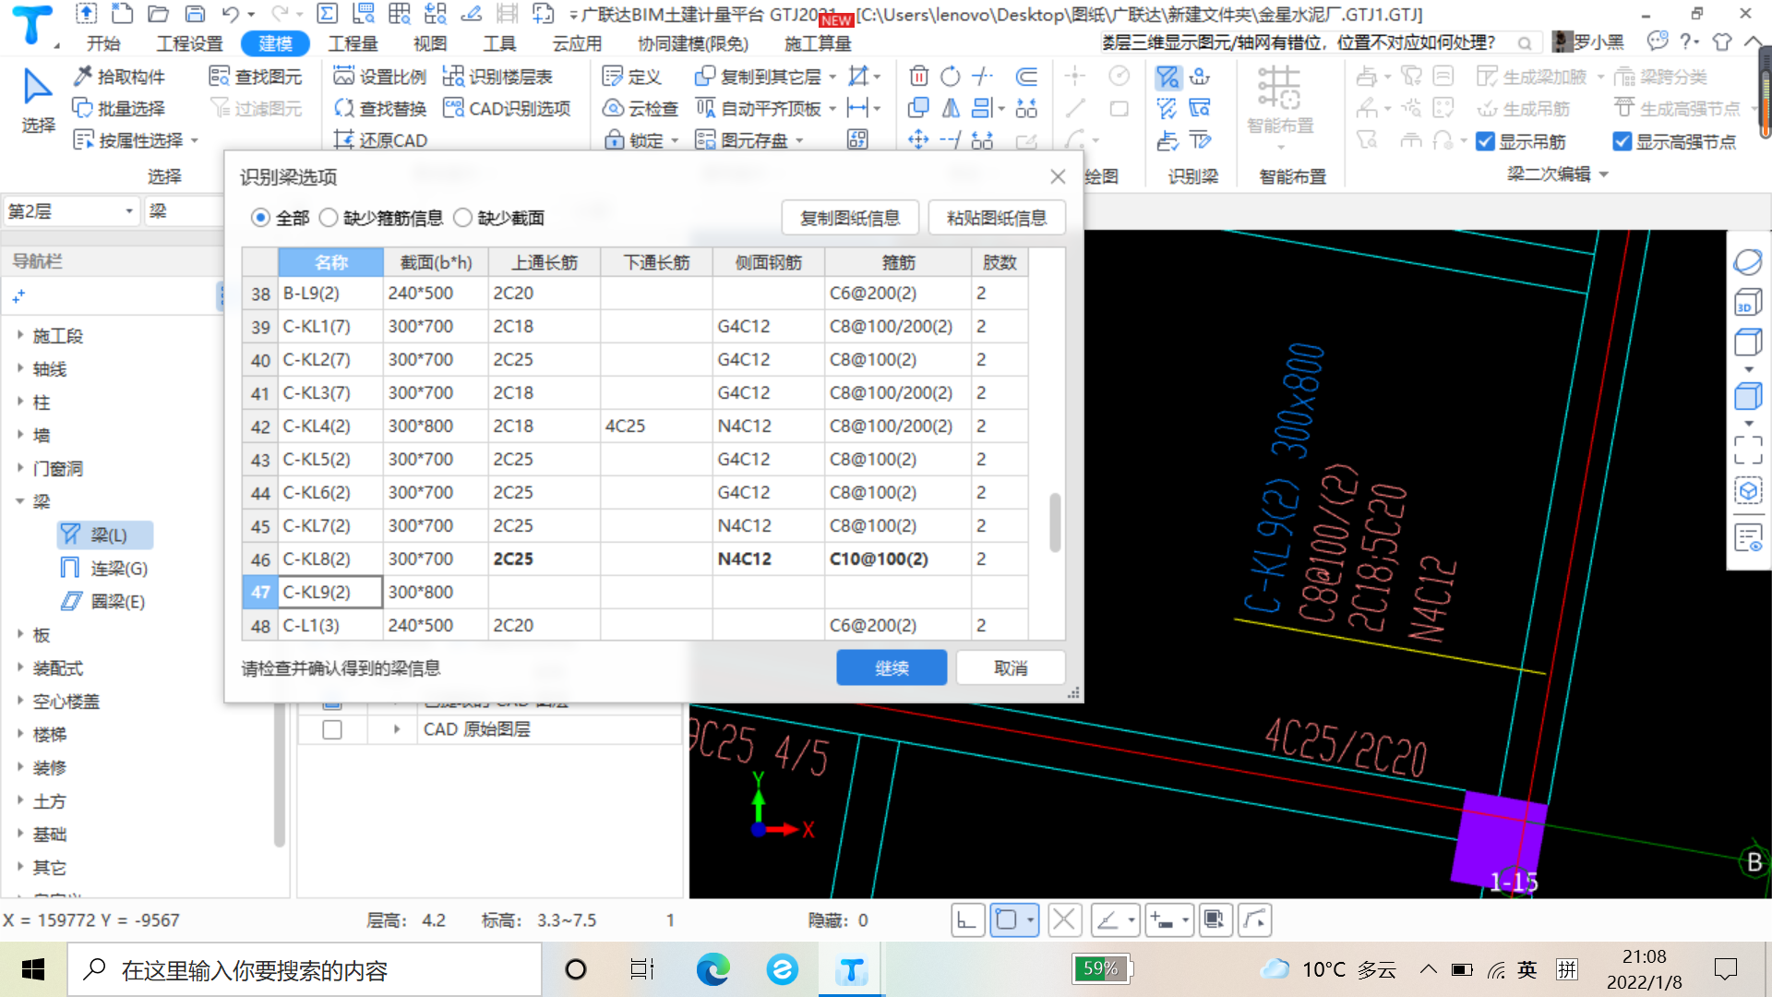
Task: Click the cross snap icon in status bar
Action: (1064, 919)
